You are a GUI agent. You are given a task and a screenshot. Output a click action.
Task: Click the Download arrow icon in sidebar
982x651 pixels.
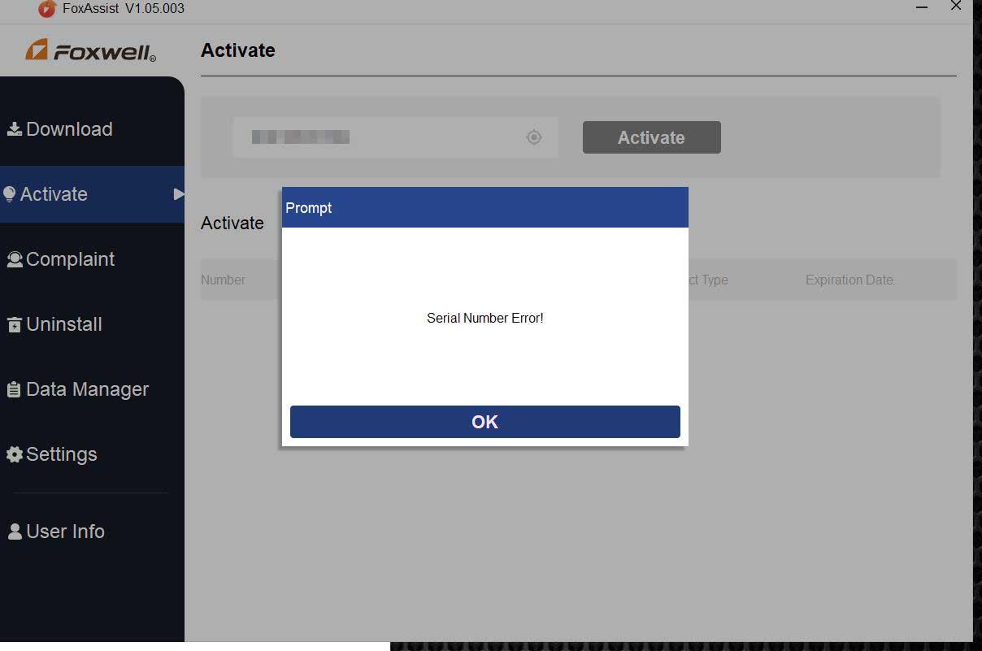[15, 129]
